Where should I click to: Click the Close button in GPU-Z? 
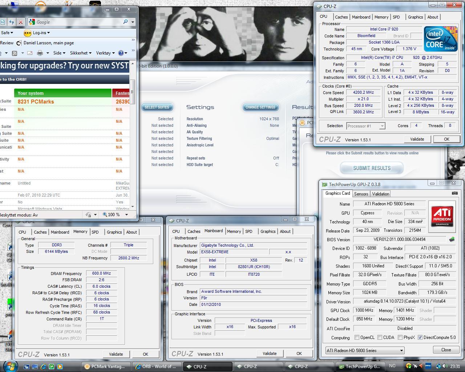446,350
